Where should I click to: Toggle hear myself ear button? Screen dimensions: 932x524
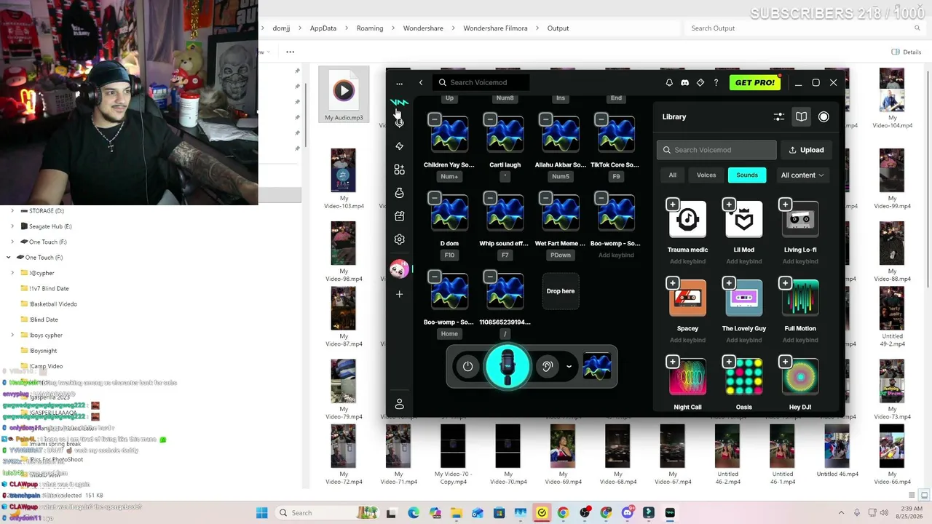548,367
